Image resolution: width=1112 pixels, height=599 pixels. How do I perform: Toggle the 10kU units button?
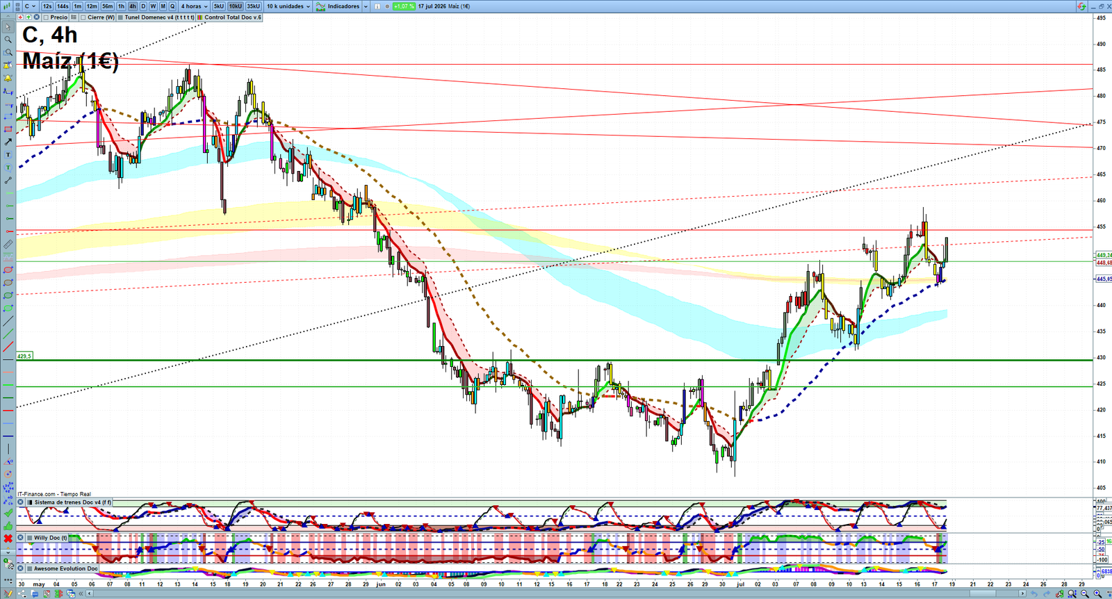[x=236, y=6]
